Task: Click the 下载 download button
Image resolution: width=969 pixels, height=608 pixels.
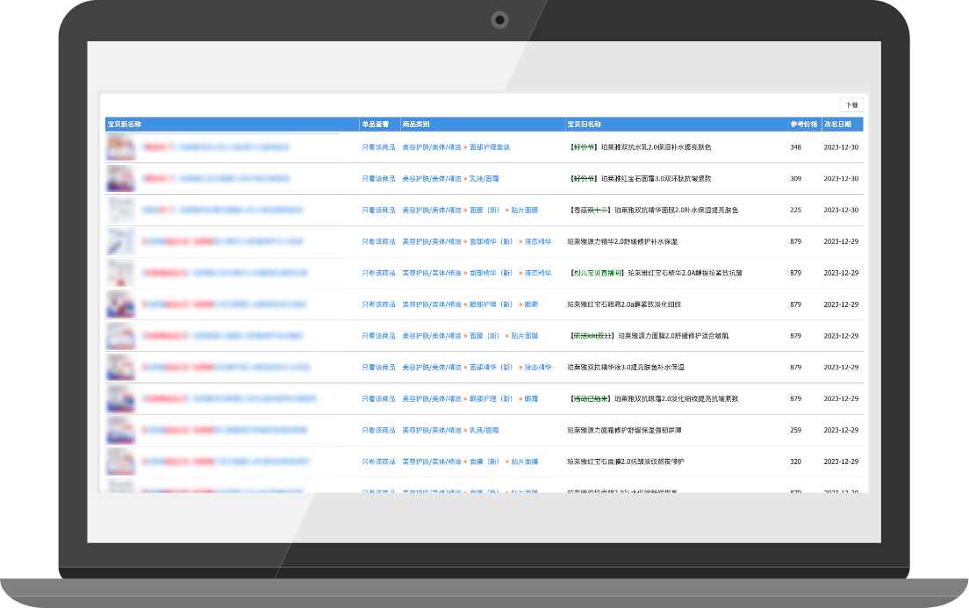Action: point(851,105)
